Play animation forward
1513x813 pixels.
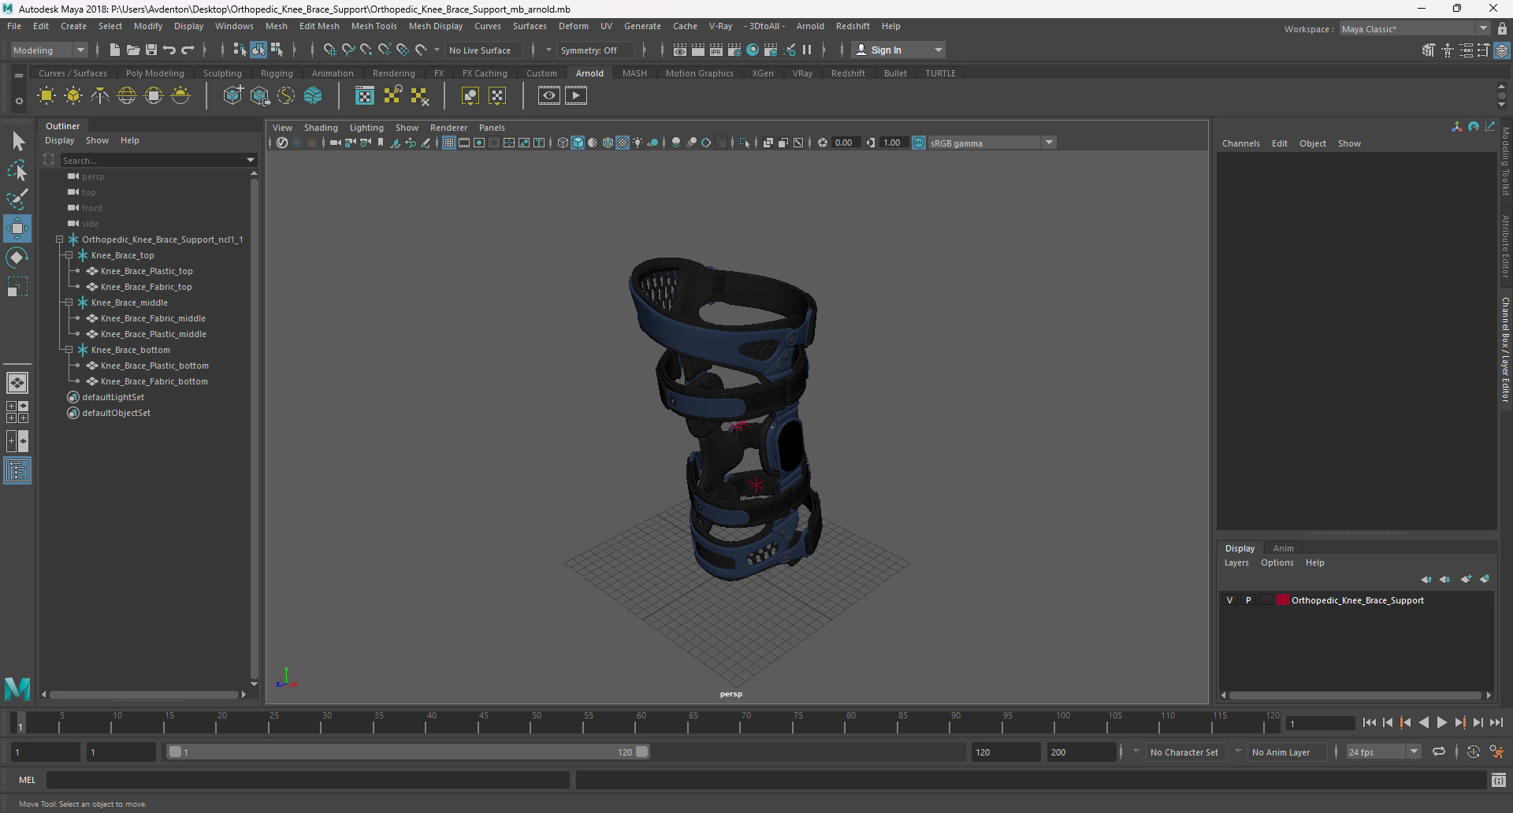coord(1442,722)
